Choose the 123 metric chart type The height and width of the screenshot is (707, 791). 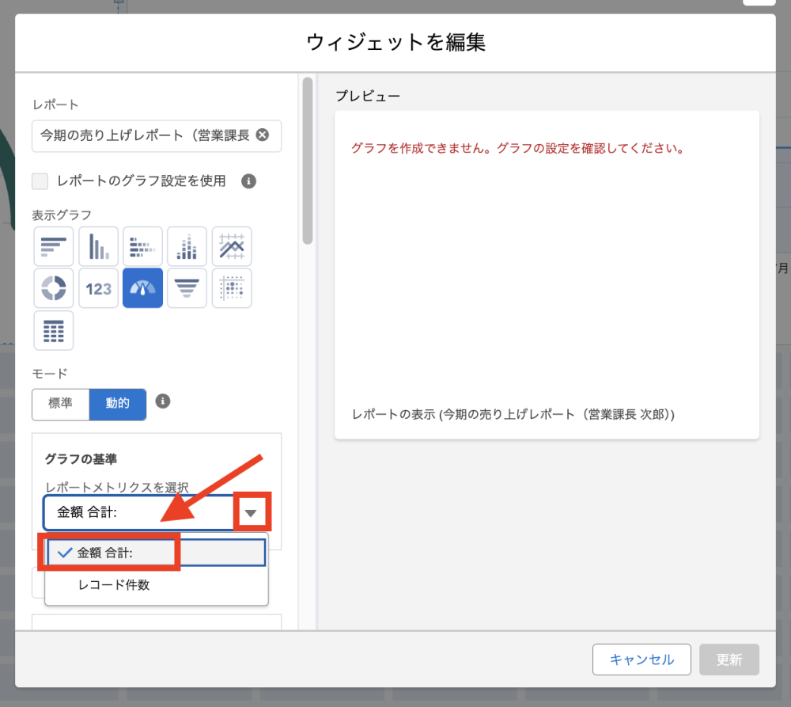tap(99, 288)
